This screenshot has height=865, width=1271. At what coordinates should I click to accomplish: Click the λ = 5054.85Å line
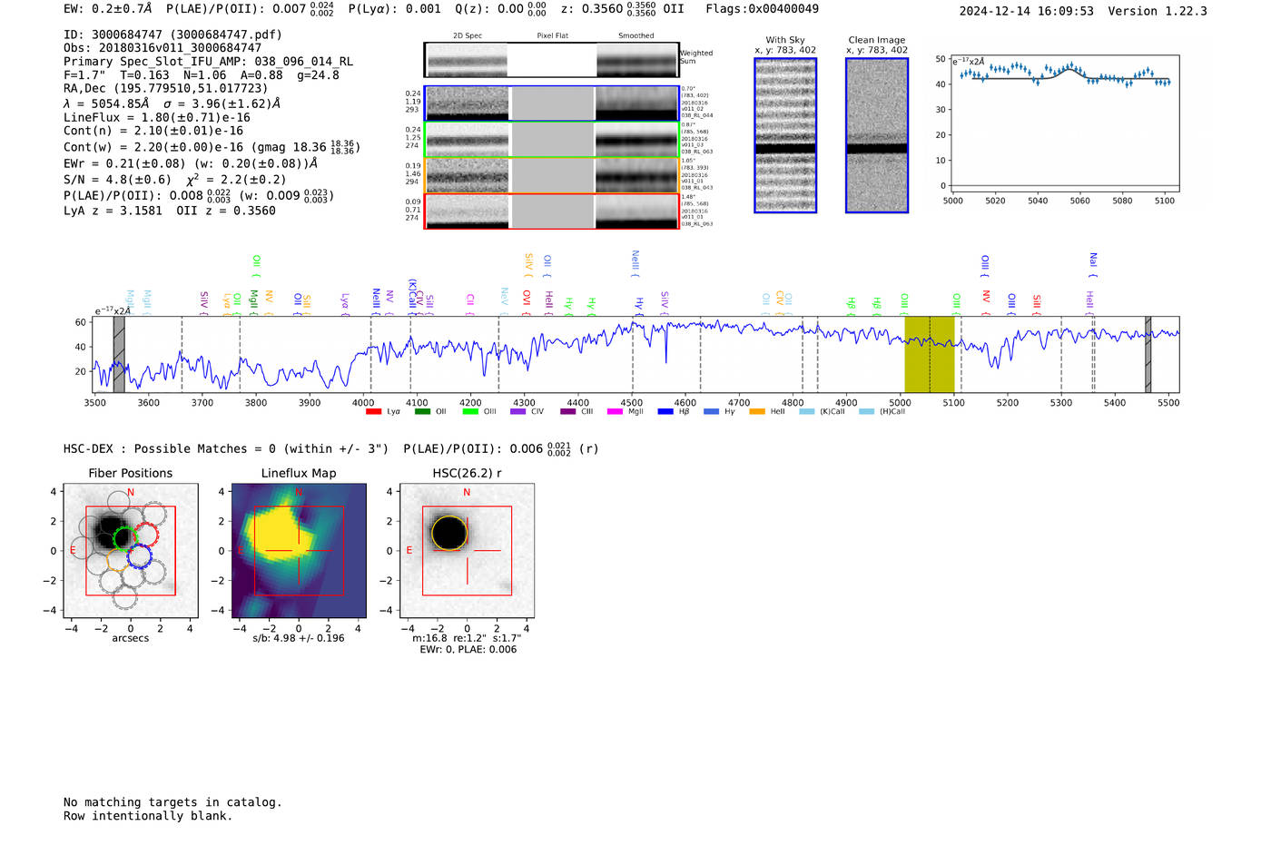(172, 103)
